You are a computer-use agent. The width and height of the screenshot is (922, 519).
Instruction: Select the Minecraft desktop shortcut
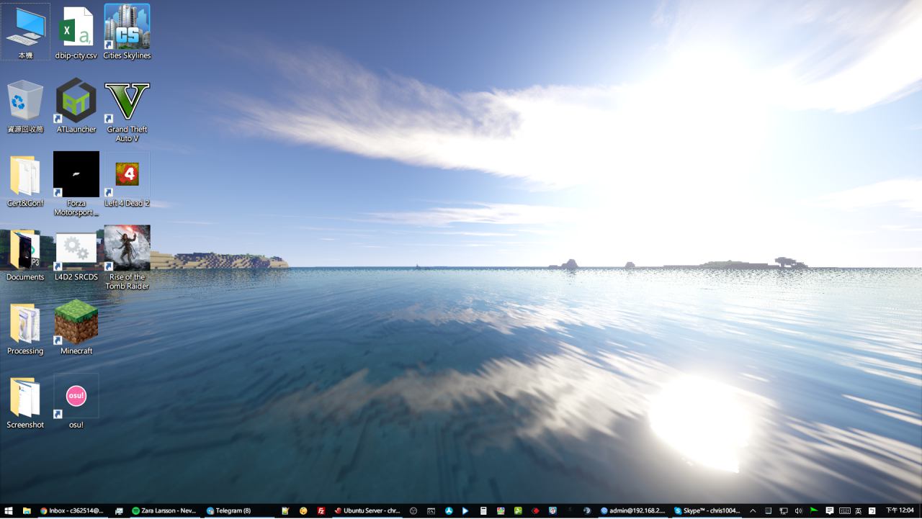tap(76, 328)
